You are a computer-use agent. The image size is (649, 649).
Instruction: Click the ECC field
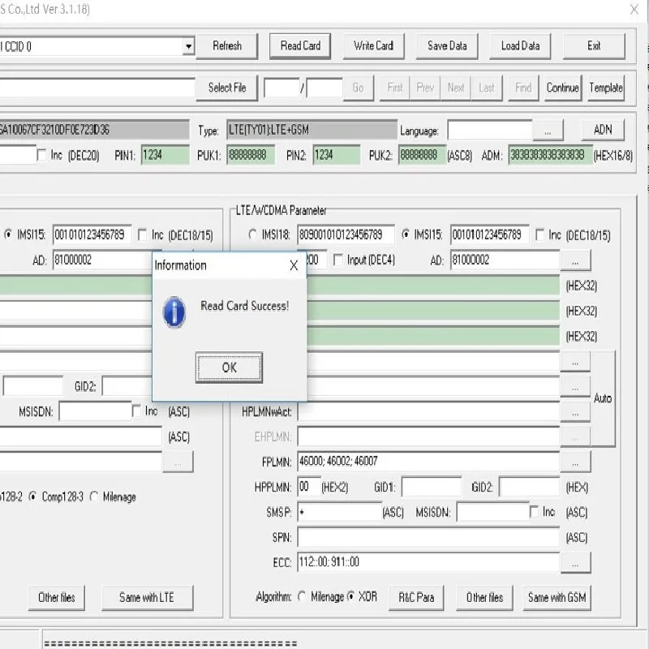pyautogui.click(x=428, y=562)
